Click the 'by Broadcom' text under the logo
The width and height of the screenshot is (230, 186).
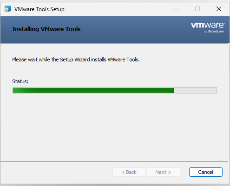(214, 31)
